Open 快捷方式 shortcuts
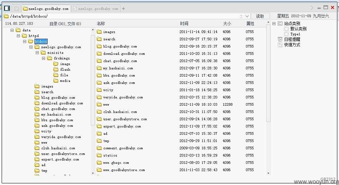339x185 pixels. 292,45
